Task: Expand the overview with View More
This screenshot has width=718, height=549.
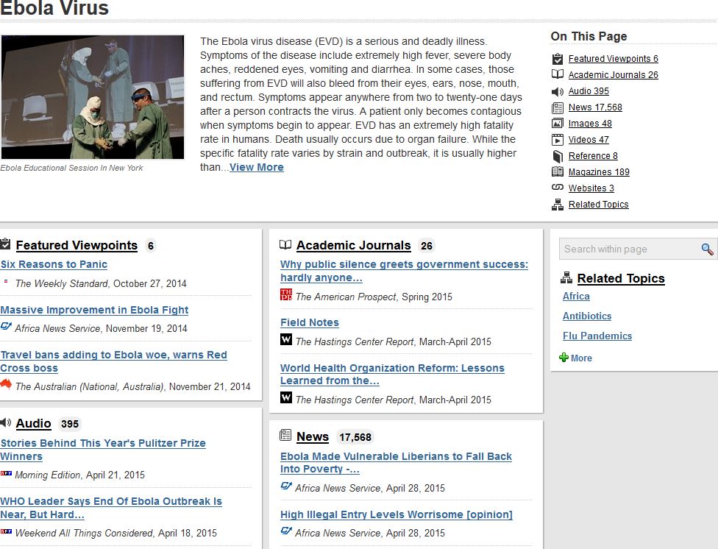Action: click(x=256, y=167)
